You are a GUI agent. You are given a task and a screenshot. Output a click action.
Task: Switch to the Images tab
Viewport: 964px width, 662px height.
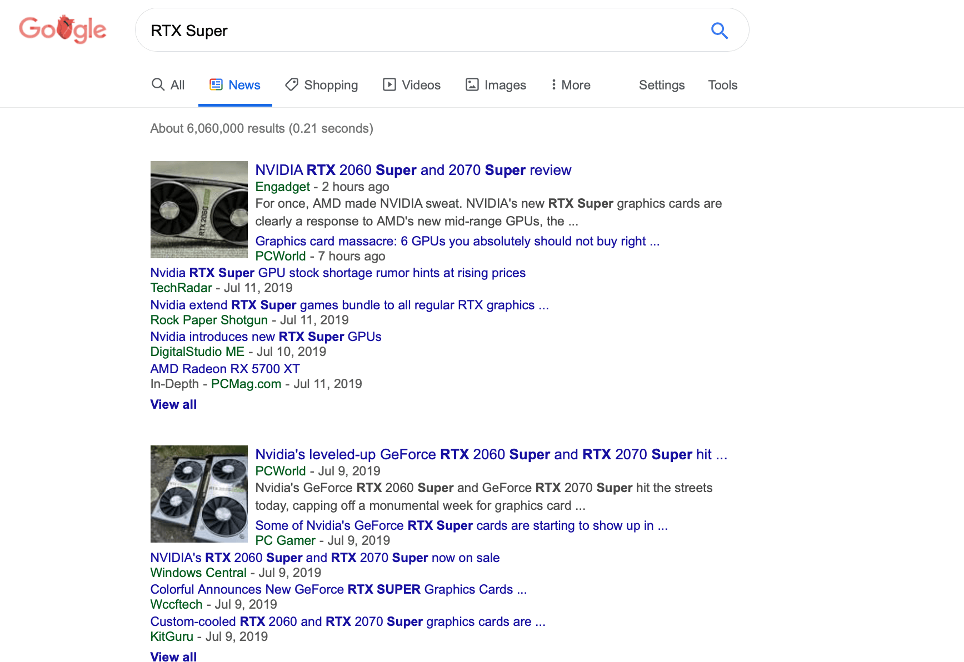(496, 85)
